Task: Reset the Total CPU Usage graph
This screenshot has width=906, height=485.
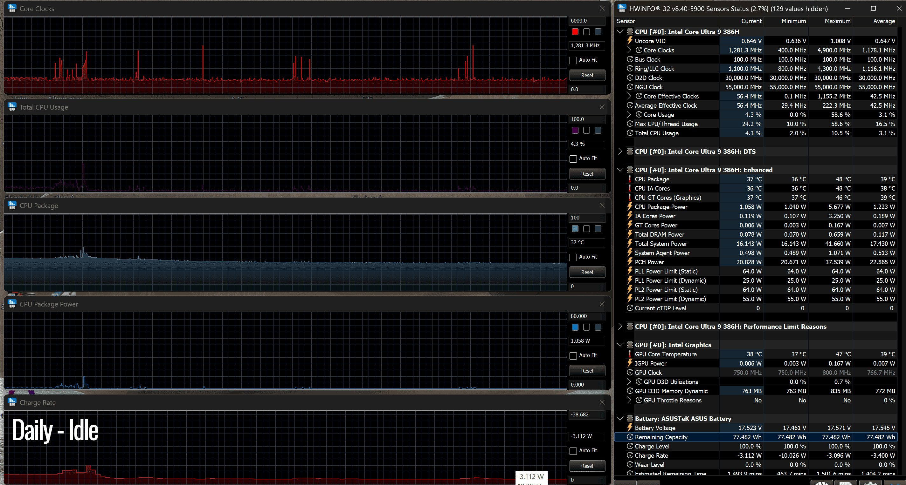Action: [587, 173]
